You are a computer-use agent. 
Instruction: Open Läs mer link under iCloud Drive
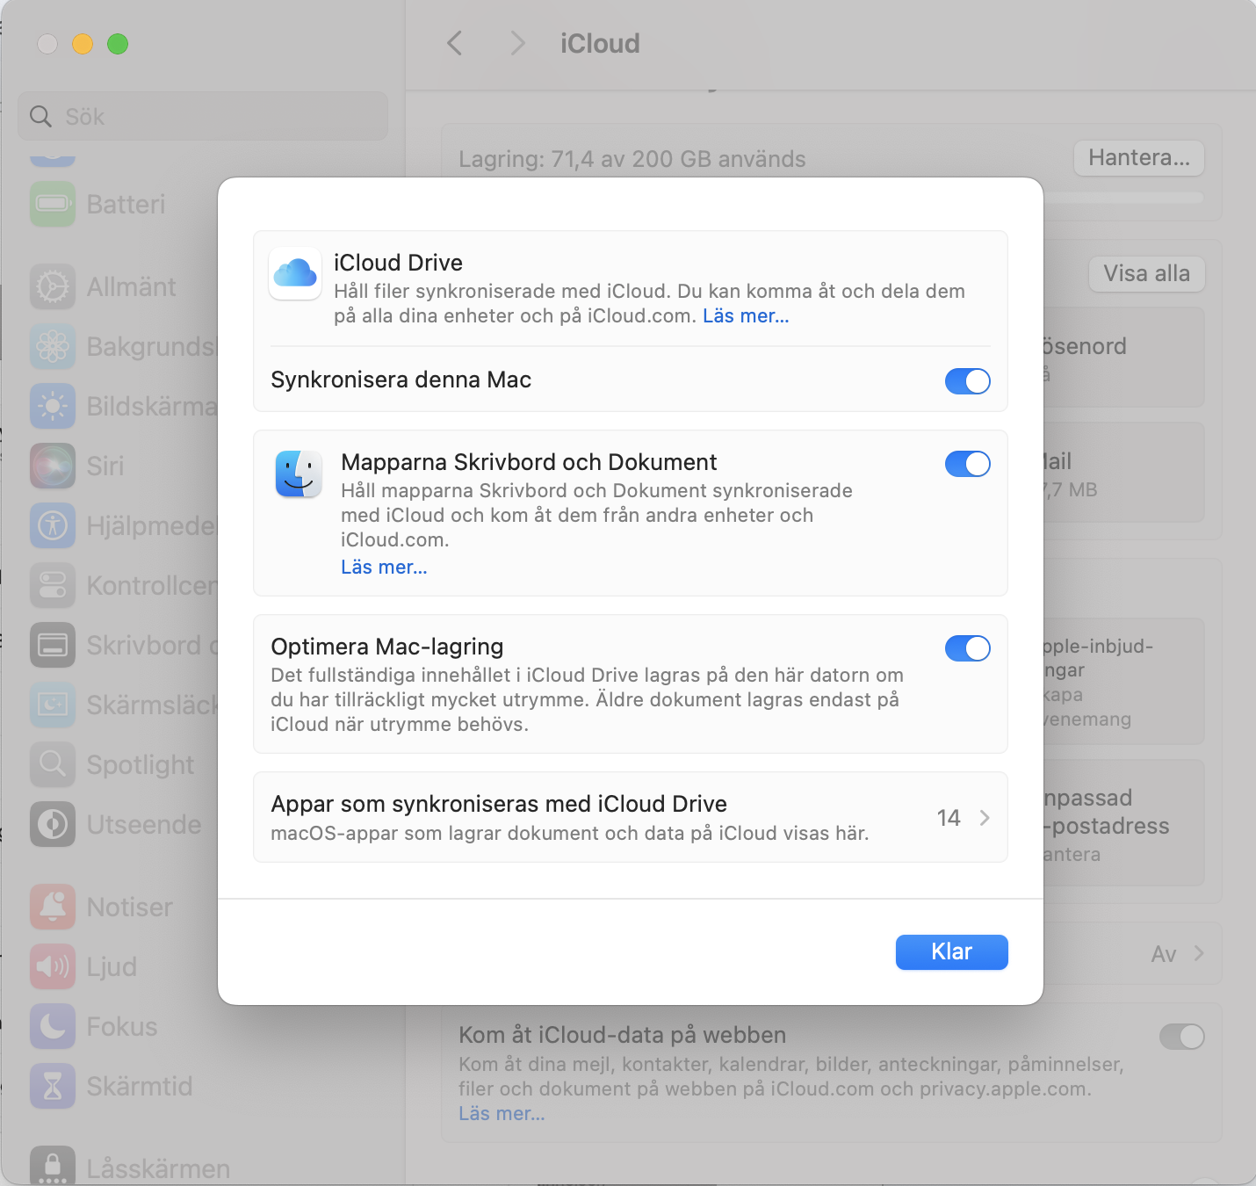[x=746, y=316]
